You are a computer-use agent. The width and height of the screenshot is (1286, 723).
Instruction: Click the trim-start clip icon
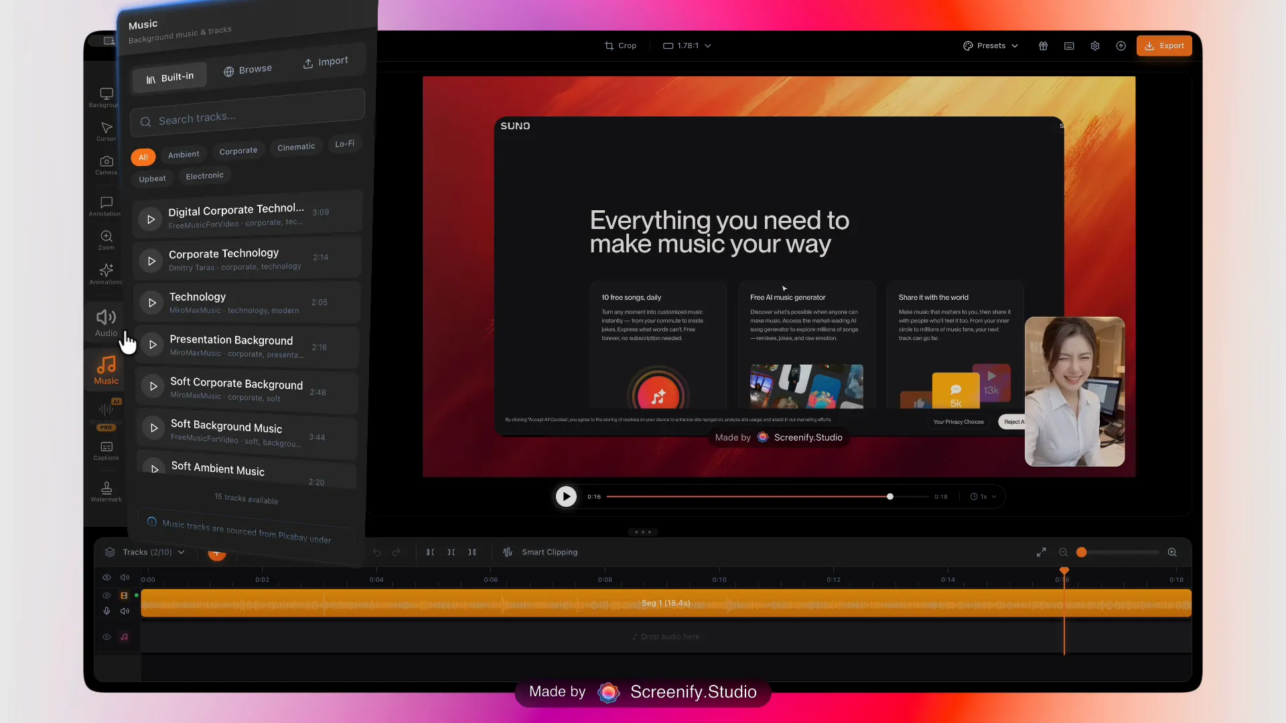pyautogui.click(x=431, y=552)
